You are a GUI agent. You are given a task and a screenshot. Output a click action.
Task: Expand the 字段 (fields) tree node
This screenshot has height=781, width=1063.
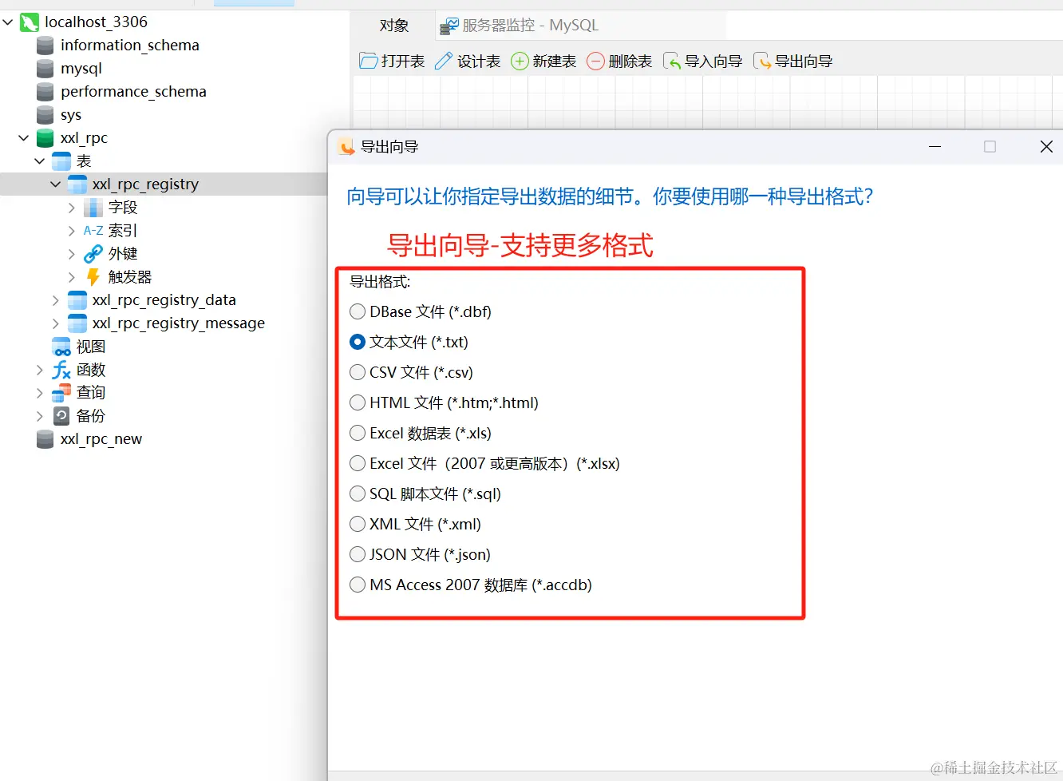71,208
